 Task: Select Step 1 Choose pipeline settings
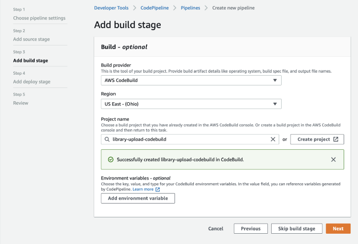pyautogui.click(x=39, y=18)
